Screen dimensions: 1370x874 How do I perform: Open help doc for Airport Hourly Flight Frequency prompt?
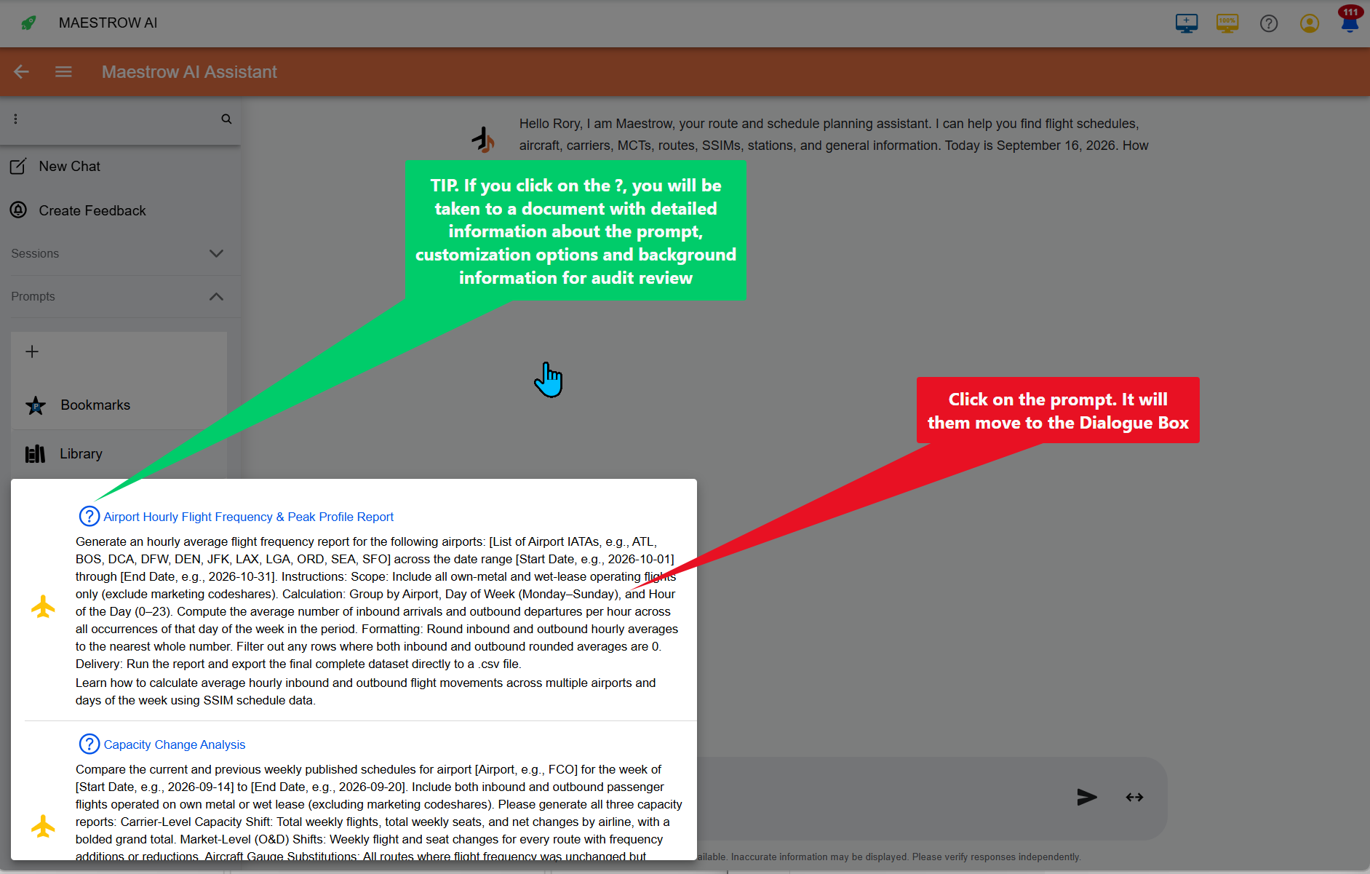(x=89, y=516)
